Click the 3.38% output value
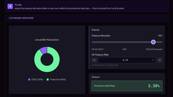Image resolution: width=173 pixels, height=97 pixels. [154, 86]
